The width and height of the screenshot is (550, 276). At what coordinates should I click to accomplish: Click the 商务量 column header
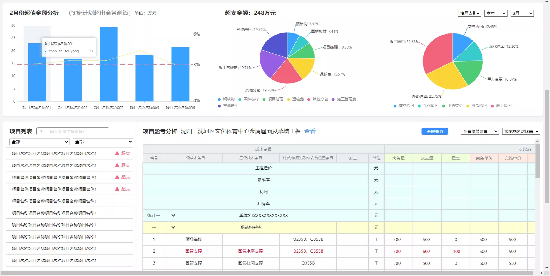click(x=399, y=158)
